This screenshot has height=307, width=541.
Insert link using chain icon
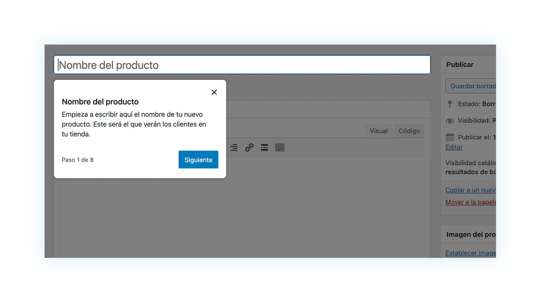click(249, 147)
